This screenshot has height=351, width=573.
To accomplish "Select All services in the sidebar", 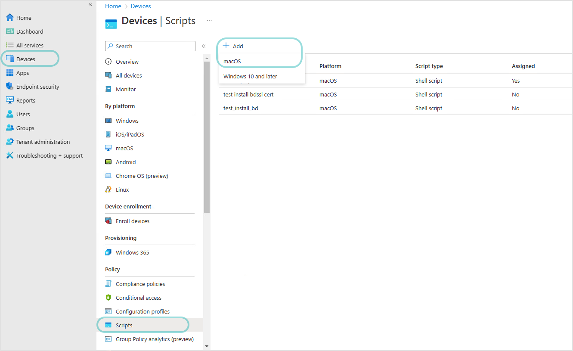I will (29, 45).
